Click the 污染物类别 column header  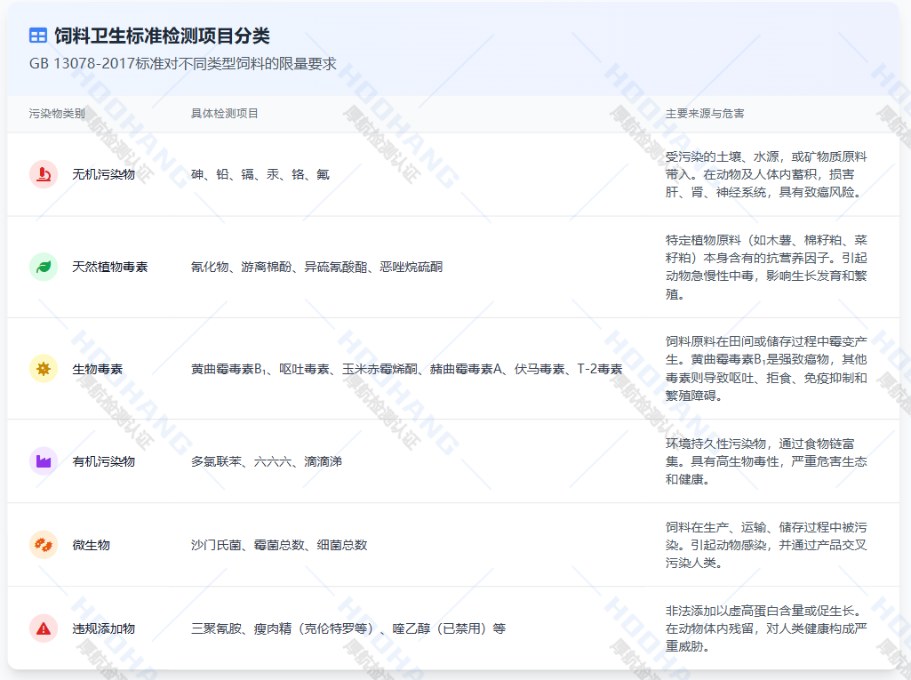(57, 114)
